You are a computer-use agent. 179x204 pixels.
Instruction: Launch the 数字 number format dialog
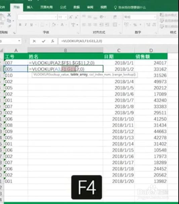point(156,33)
